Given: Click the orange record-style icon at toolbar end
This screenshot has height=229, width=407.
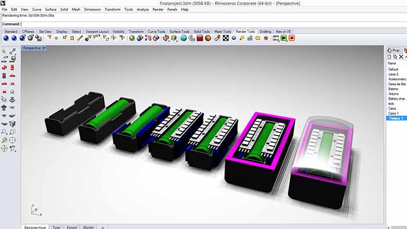Looking at the screenshot, I should [x=292, y=38].
